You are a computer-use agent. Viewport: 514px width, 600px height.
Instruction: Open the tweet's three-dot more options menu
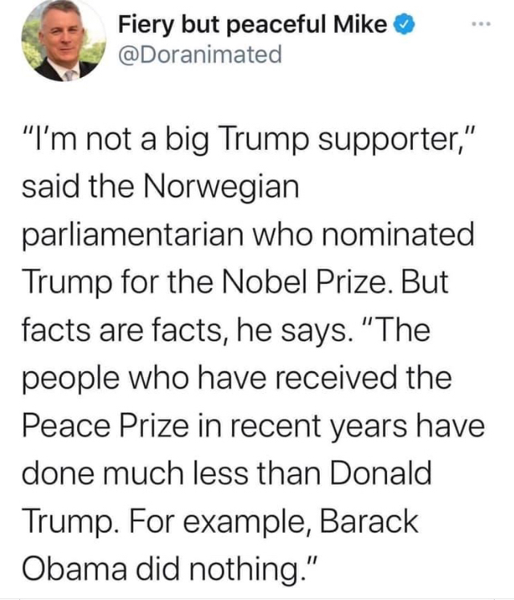(481, 25)
